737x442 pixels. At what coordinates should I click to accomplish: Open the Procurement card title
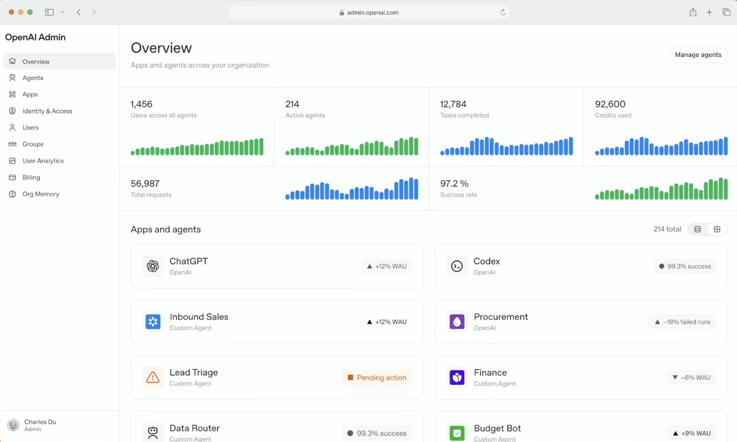501,317
